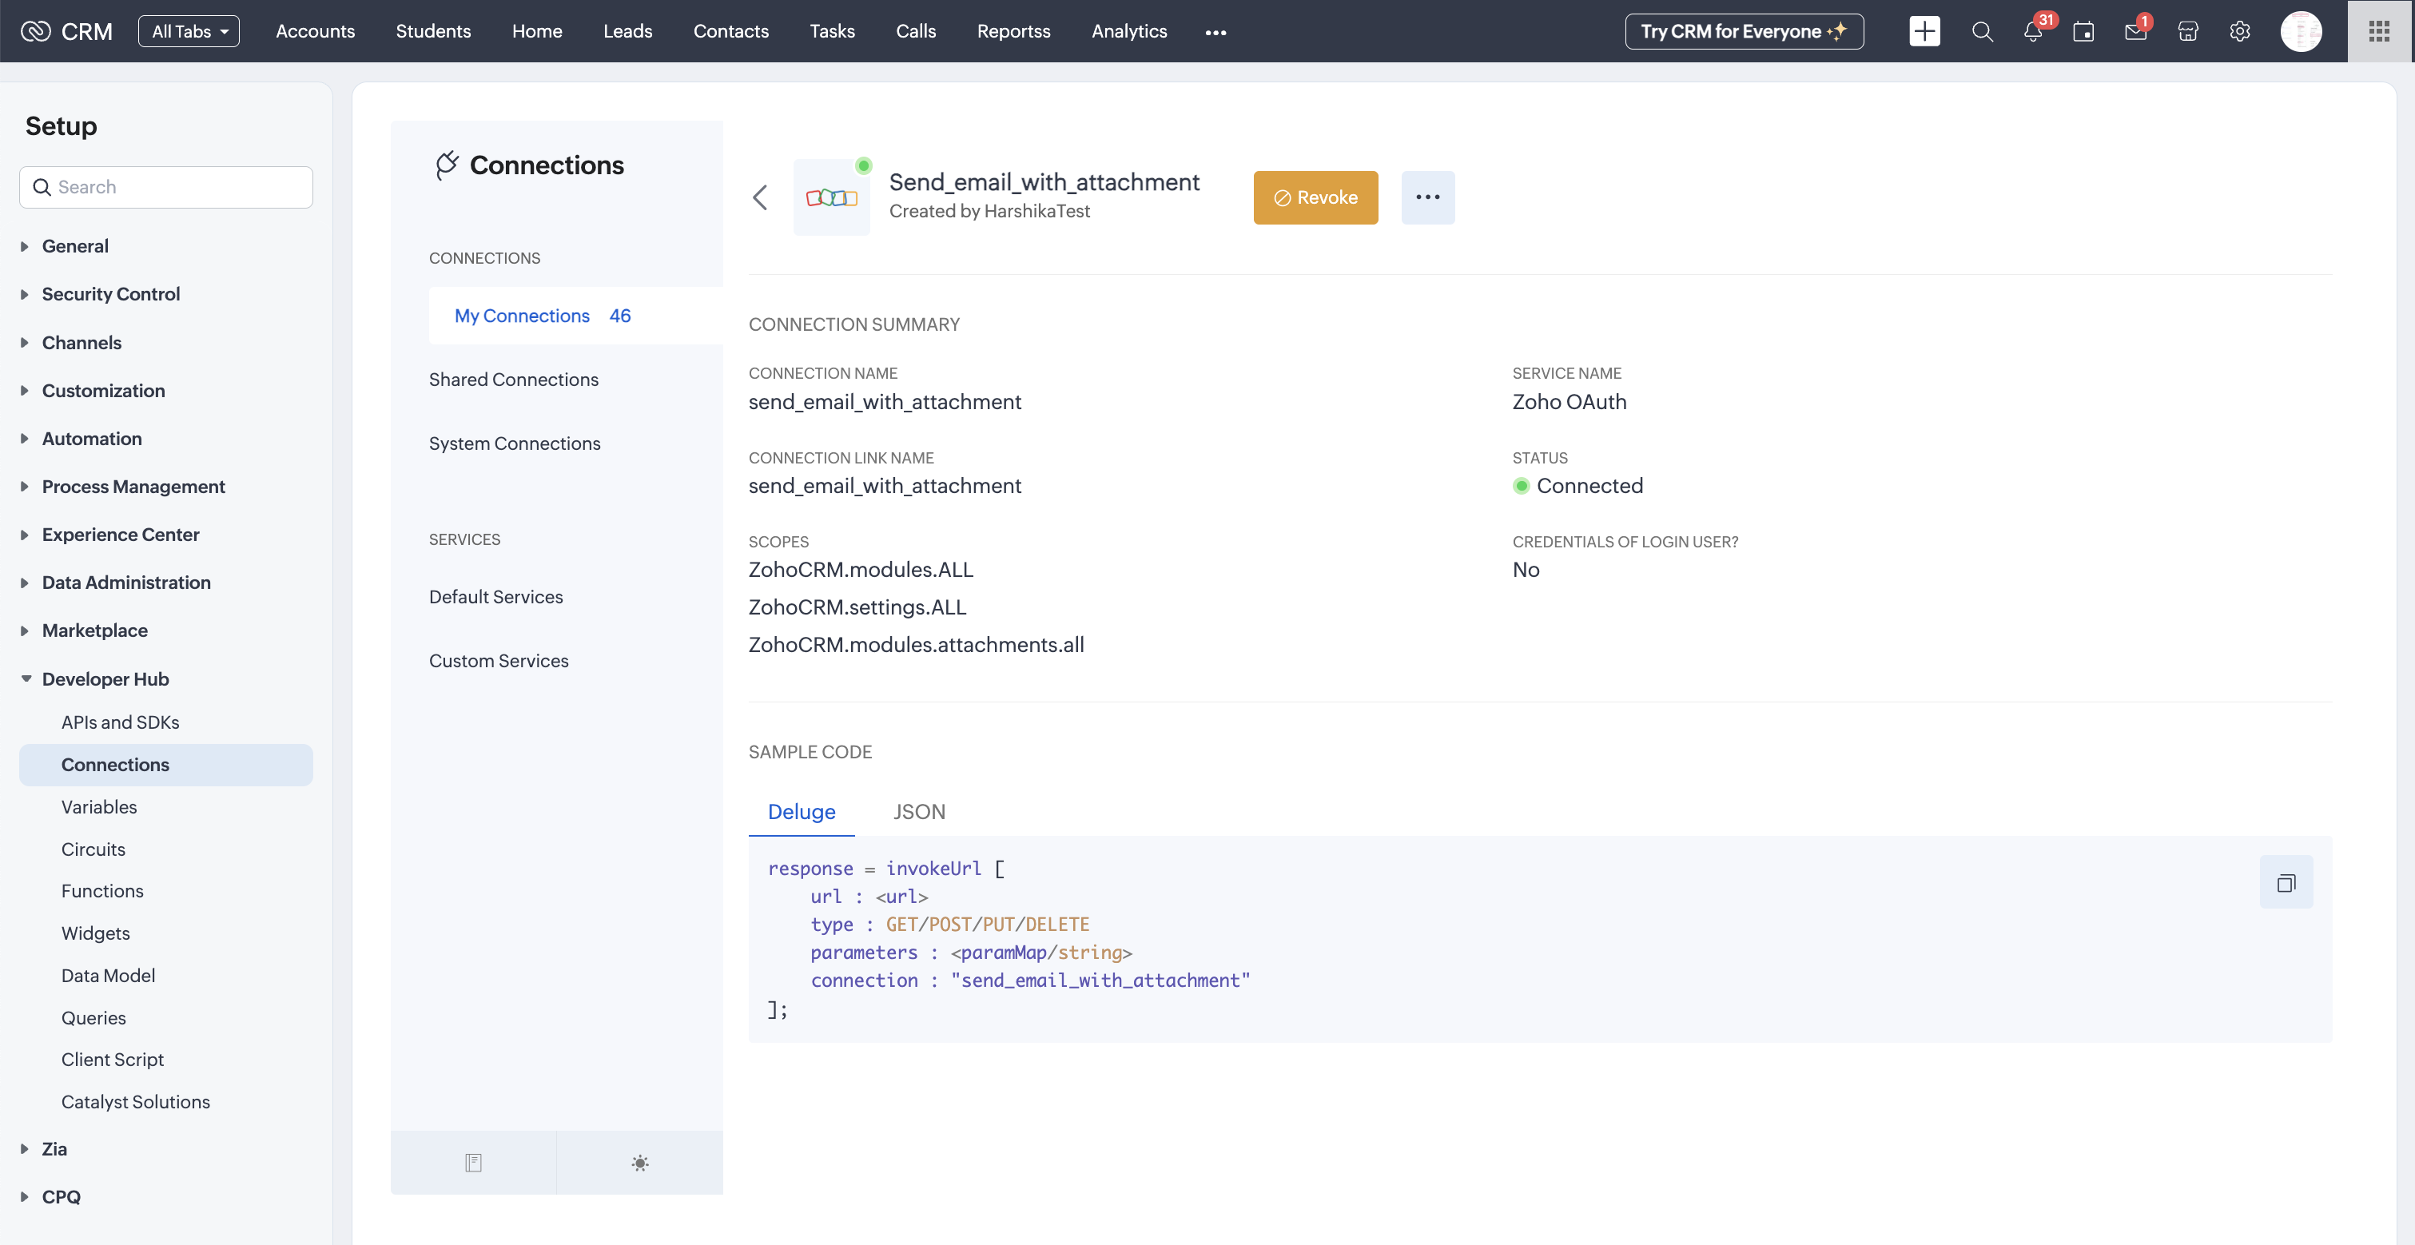Click the back arrow beside connection logo
Image resolution: width=2415 pixels, height=1245 pixels.
tap(760, 198)
